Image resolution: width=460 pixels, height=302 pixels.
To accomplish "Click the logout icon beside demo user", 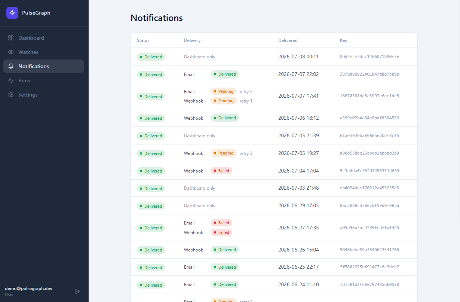I will coord(77,291).
